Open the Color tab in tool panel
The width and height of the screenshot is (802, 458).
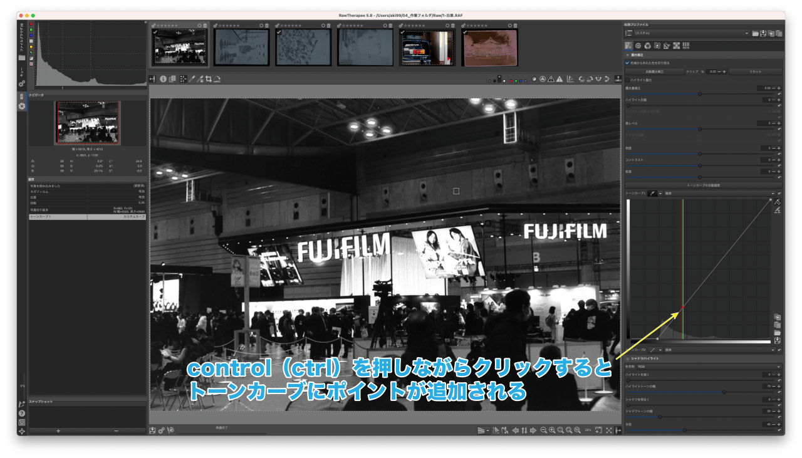coord(647,45)
